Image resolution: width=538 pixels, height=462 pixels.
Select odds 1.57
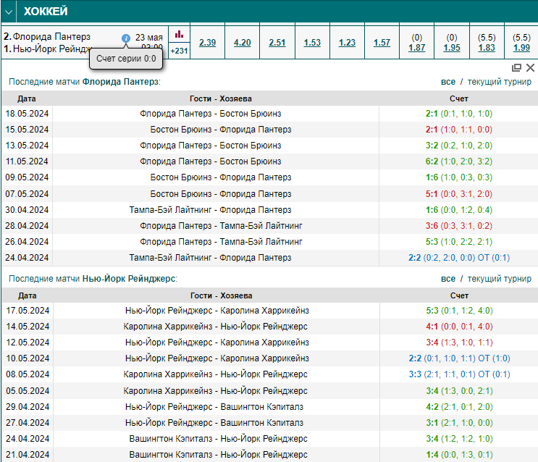(x=382, y=43)
